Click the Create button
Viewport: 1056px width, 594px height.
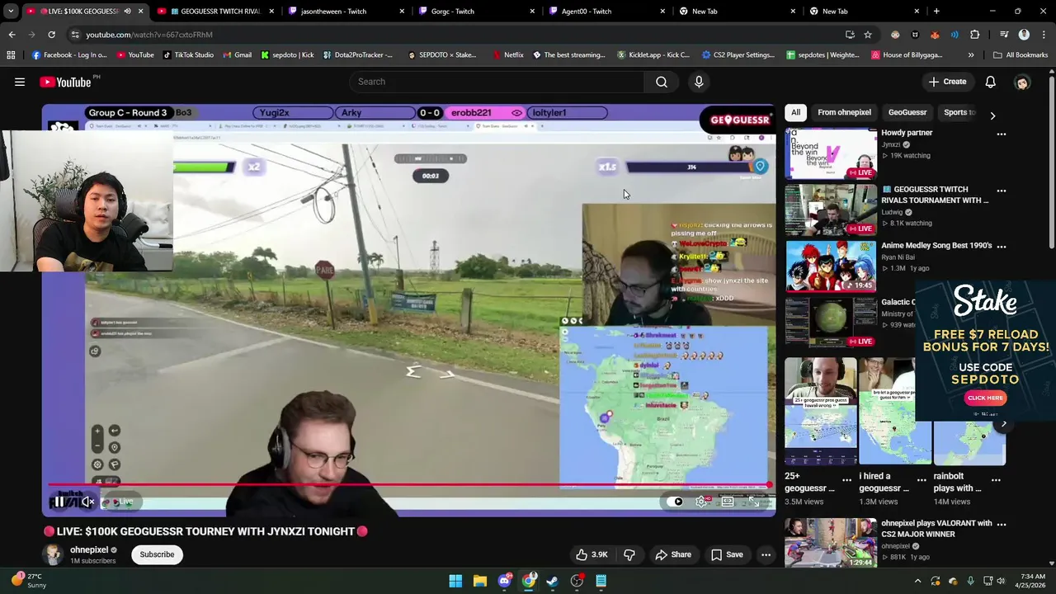point(947,82)
